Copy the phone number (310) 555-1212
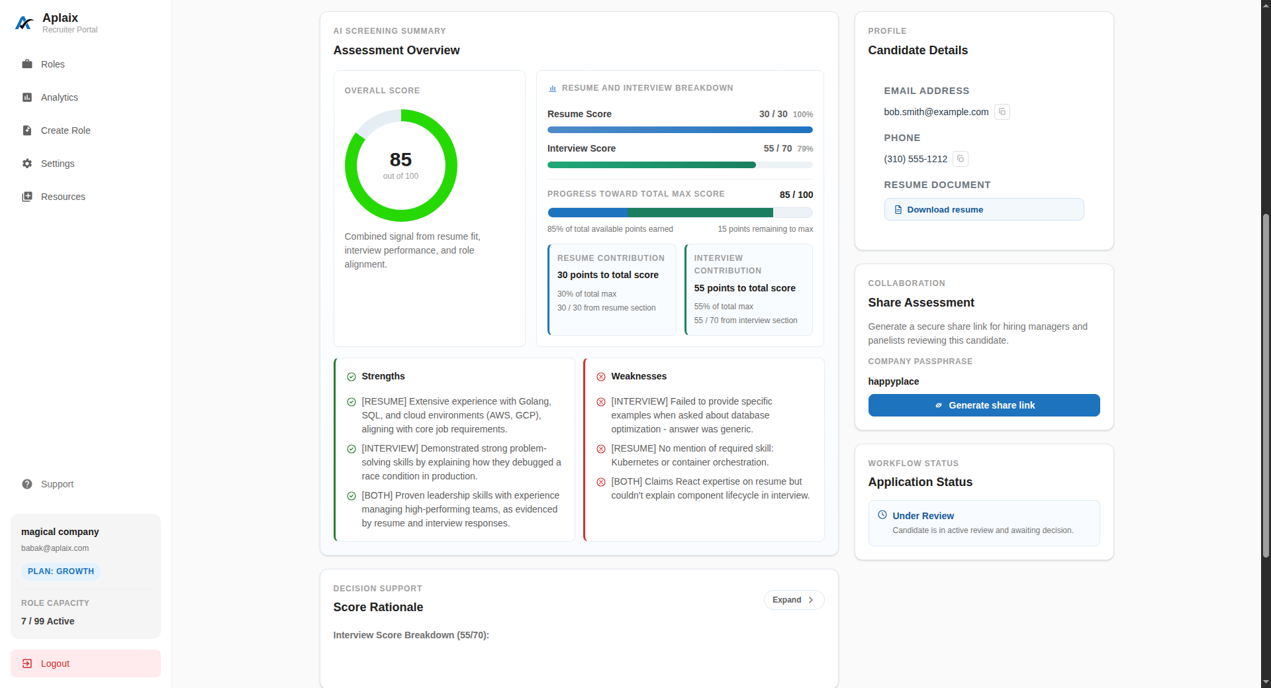 [x=961, y=159]
